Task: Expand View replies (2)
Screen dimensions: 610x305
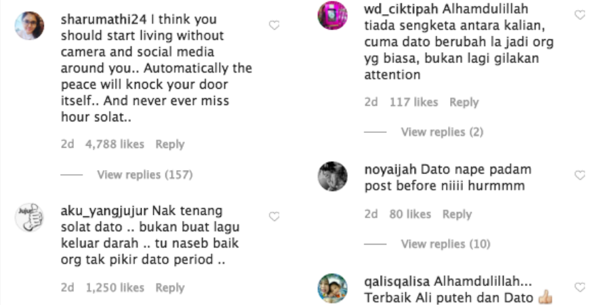Action: pyautogui.click(x=442, y=132)
